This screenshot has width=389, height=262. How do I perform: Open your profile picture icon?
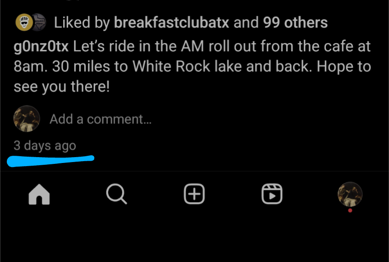[350, 194]
